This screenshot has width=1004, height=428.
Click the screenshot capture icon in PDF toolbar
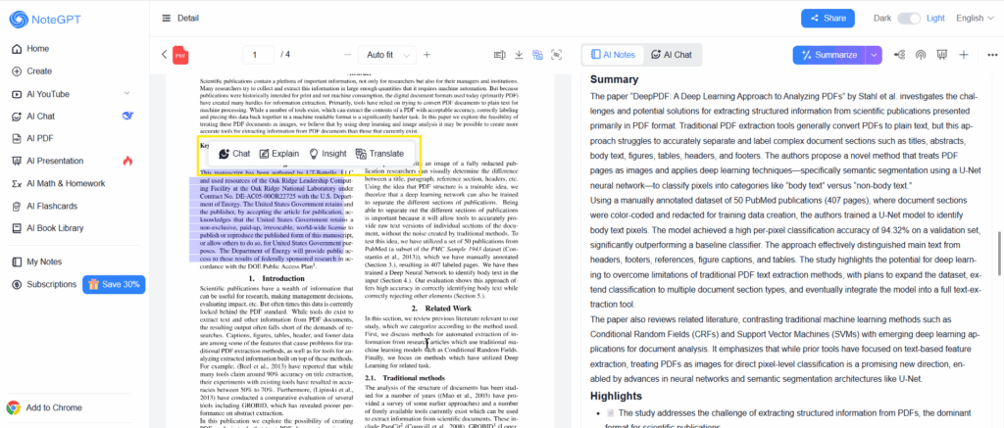pyautogui.click(x=557, y=55)
